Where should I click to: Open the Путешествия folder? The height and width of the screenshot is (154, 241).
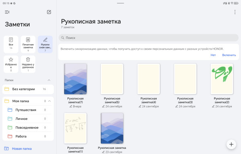28,110
